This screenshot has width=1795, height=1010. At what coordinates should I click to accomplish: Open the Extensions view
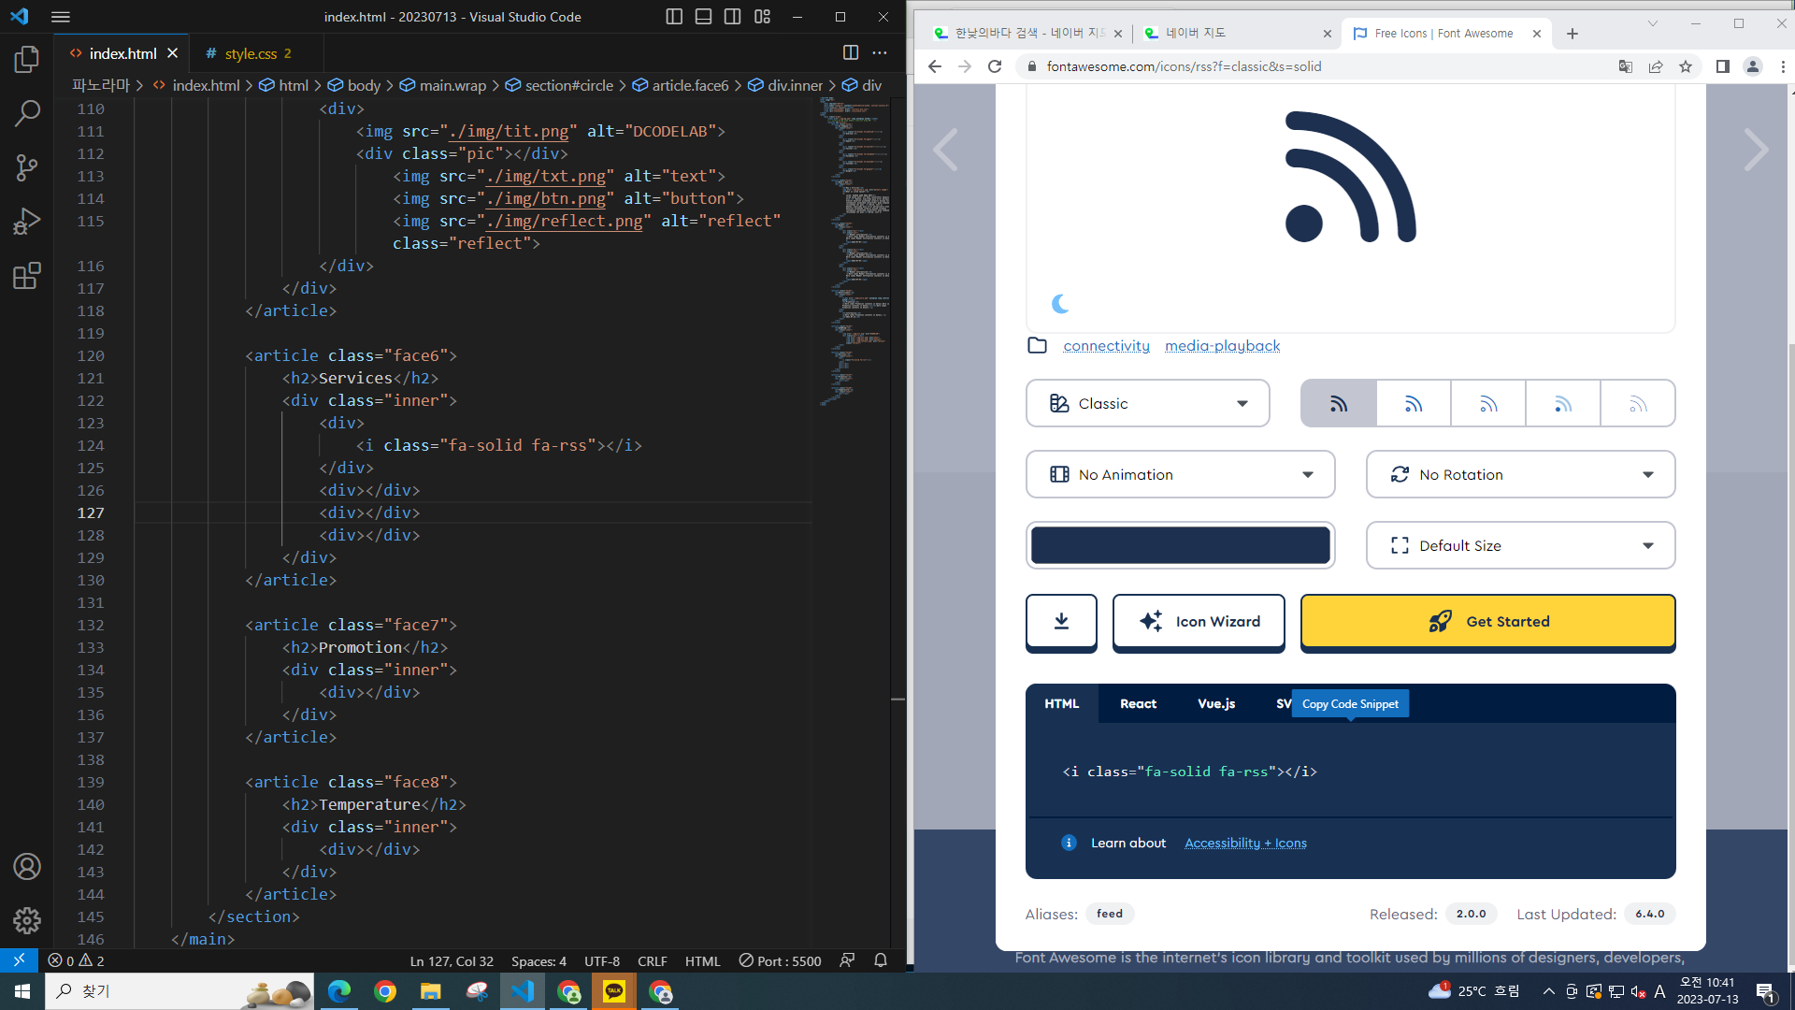click(27, 276)
